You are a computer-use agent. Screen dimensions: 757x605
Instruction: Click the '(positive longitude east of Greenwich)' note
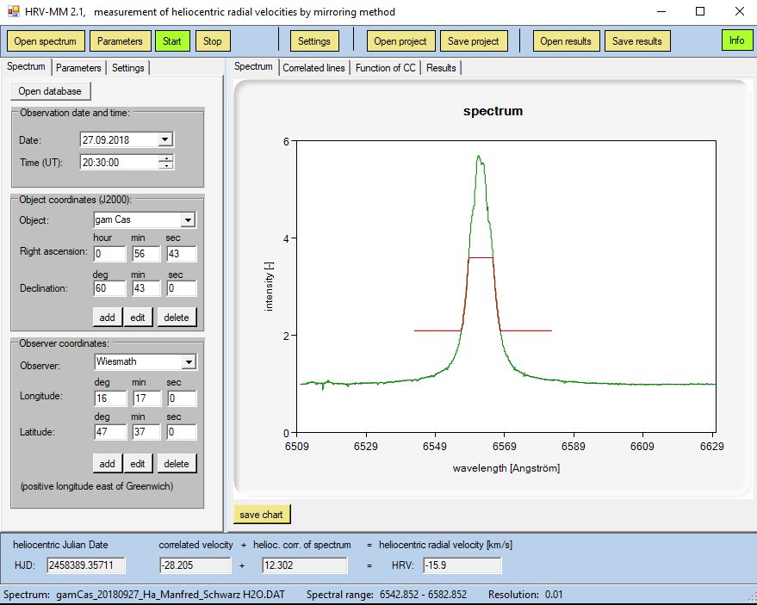pyautogui.click(x=96, y=486)
